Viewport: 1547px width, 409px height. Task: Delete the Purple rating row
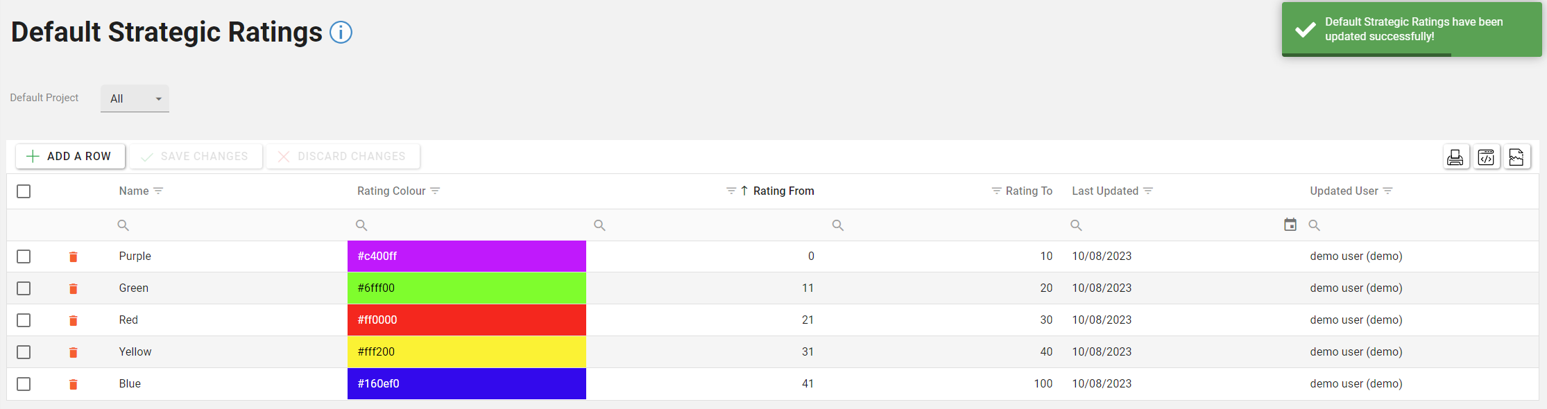pos(73,257)
